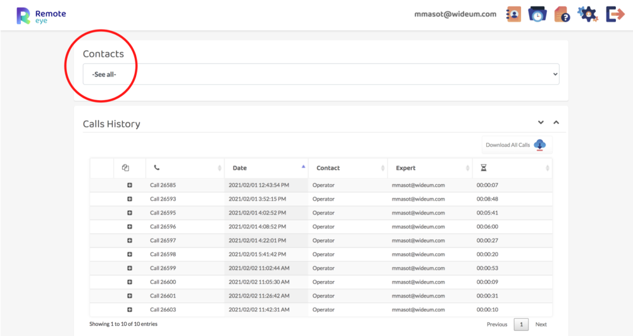Expand row details for Call 26603
The height and width of the screenshot is (336, 633).
(130, 309)
